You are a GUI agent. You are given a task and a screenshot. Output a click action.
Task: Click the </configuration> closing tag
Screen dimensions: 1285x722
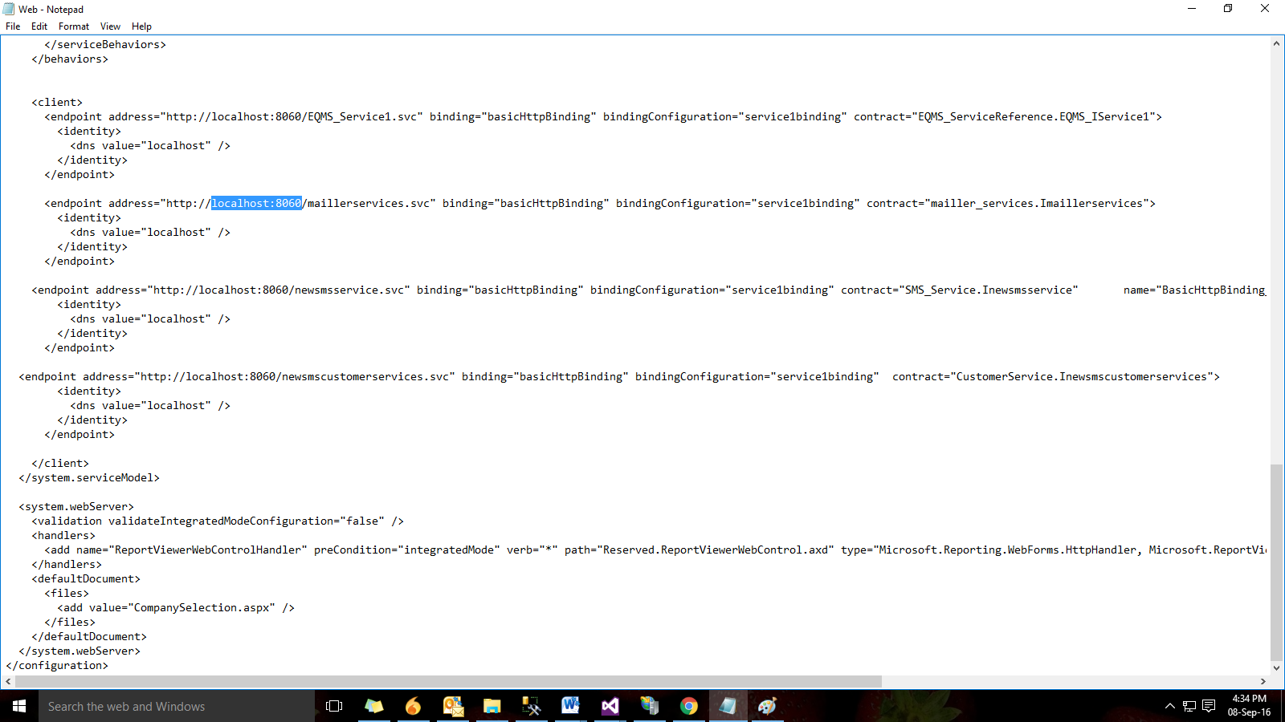[x=57, y=666]
